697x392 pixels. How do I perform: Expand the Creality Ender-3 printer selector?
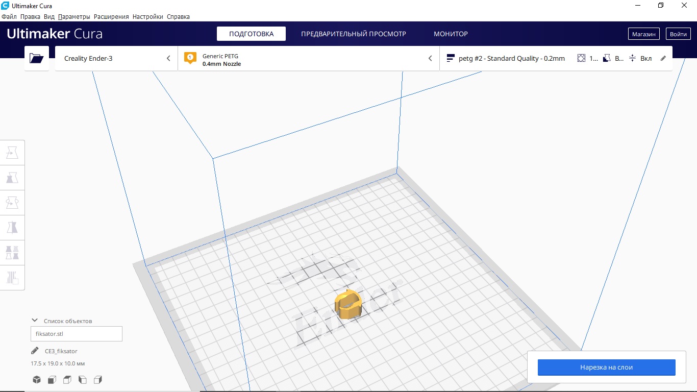(x=116, y=58)
